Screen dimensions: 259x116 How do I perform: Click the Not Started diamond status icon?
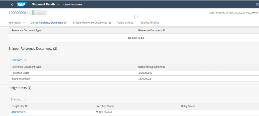point(97,112)
